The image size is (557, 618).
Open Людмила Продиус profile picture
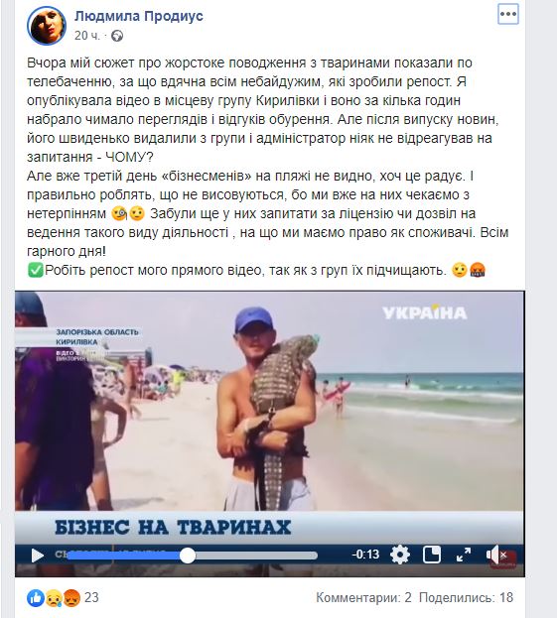tap(47, 26)
